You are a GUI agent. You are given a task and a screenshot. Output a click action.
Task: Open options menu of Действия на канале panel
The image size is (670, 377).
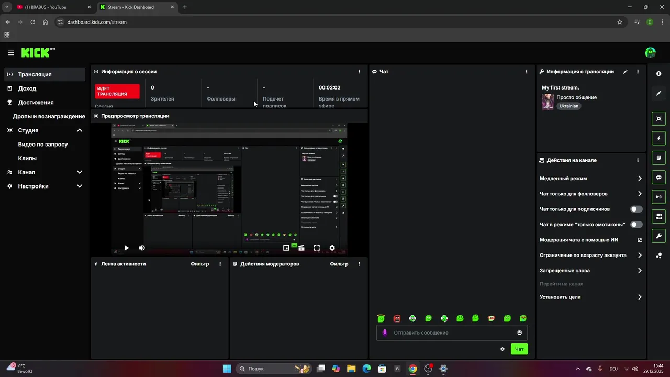[x=638, y=160]
